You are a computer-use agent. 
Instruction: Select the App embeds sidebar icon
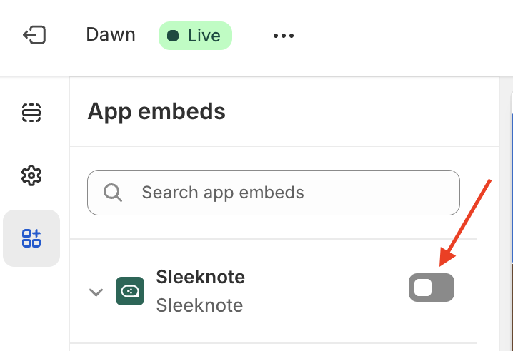point(31,238)
